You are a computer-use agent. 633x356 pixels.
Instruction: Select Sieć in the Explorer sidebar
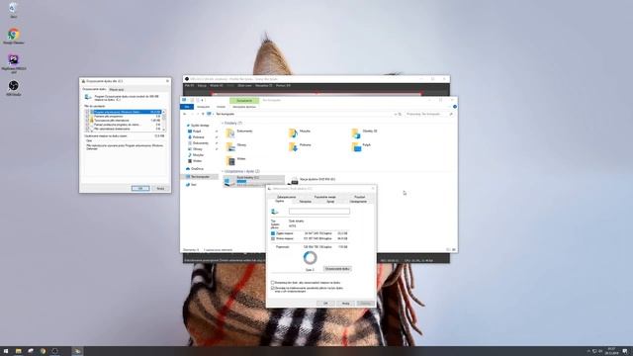coord(191,185)
